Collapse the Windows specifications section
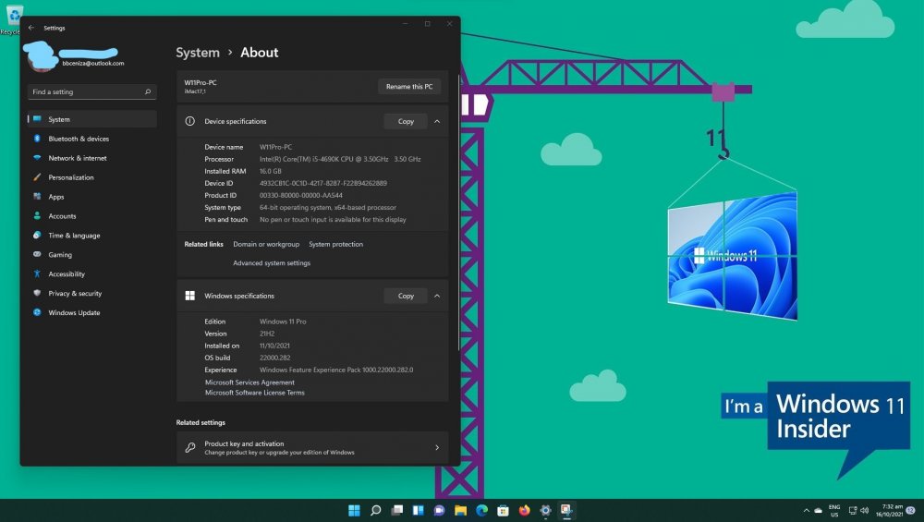The width and height of the screenshot is (924, 522). (437, 296)
